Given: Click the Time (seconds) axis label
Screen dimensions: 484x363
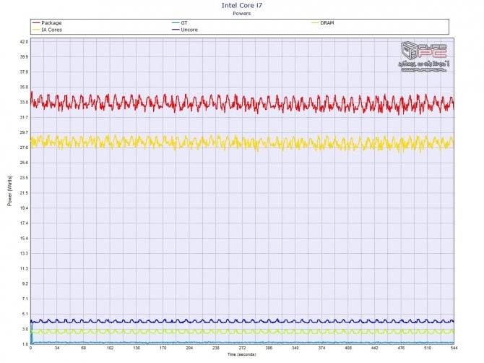Looking at the screenshot, I should (242, 354).
